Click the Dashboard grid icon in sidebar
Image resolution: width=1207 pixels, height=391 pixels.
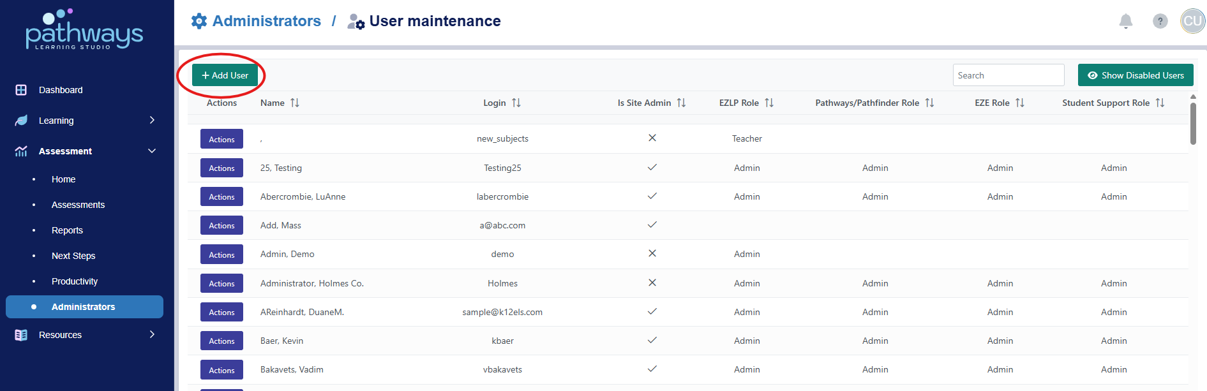click(x=21, y=90)
